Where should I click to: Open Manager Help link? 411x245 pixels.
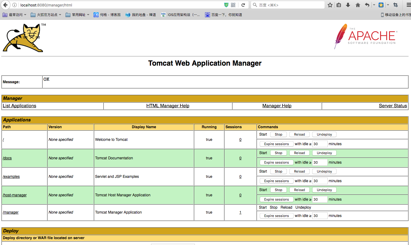click(277, 106)
